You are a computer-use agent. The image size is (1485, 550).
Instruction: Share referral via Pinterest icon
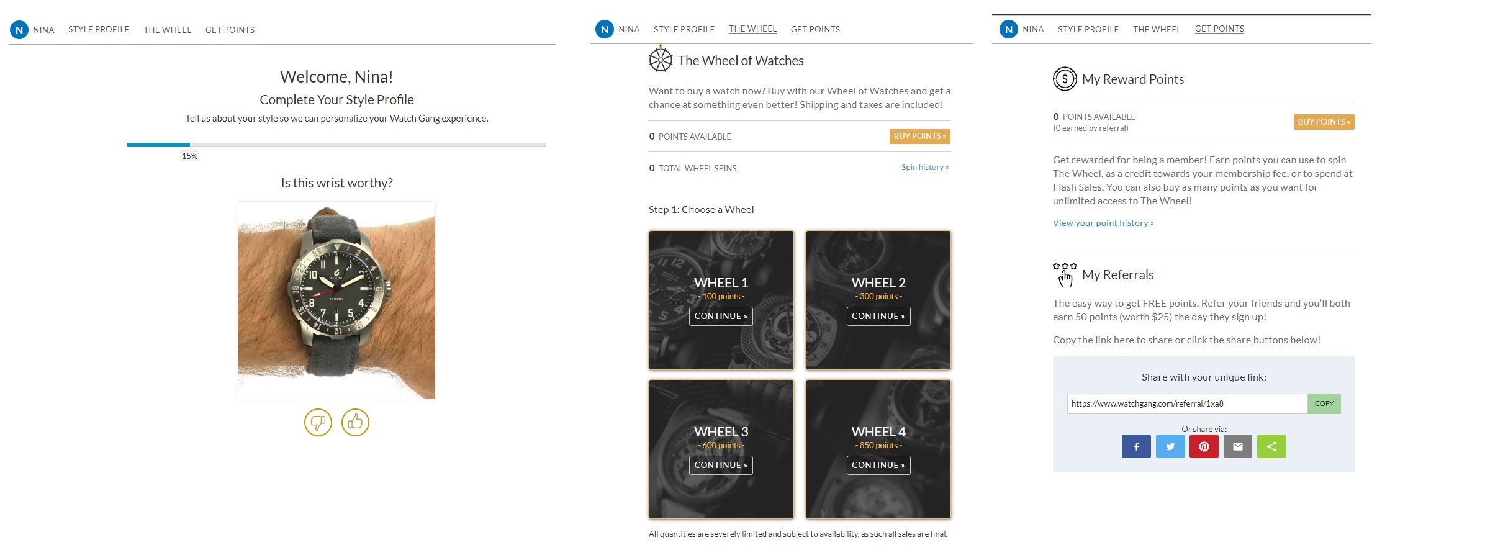click(1204, 446)
